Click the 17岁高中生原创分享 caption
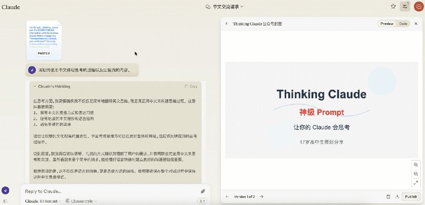 321,142
